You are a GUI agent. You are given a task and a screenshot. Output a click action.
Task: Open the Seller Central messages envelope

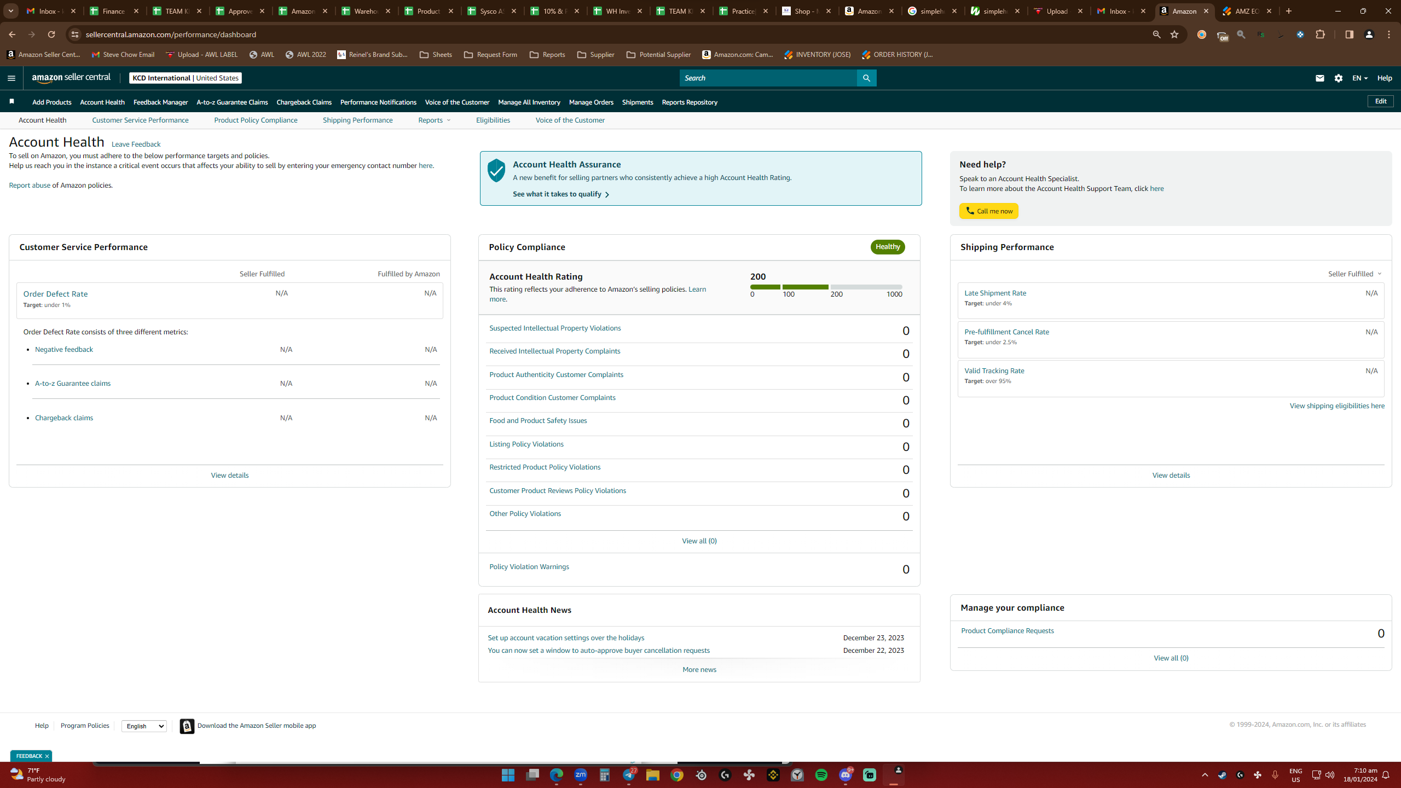[1319, 78]
